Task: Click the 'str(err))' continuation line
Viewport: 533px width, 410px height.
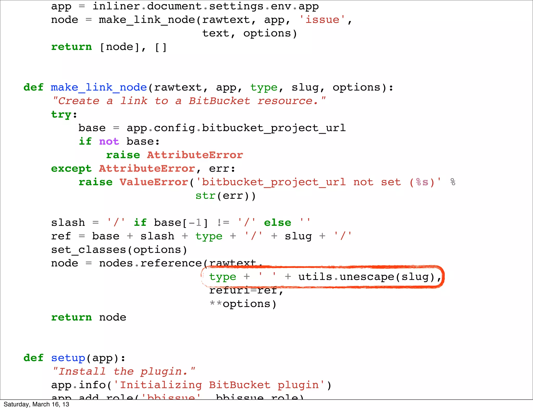Action: (226, 196)
